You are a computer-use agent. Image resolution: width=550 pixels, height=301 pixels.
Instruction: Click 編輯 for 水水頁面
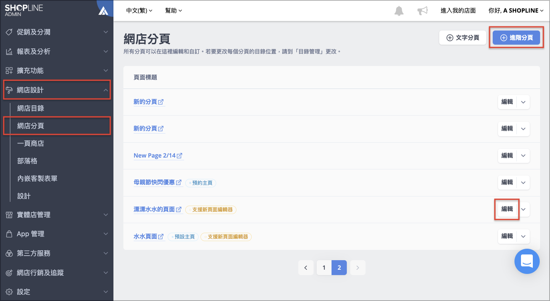point(507,237)
